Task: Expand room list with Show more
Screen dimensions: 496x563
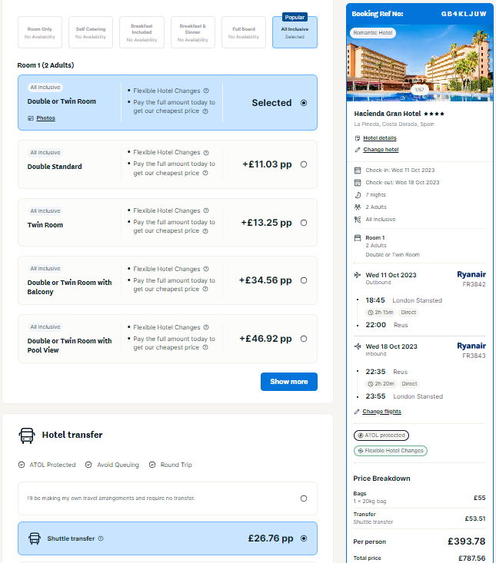Action: [x=289, y=382]
